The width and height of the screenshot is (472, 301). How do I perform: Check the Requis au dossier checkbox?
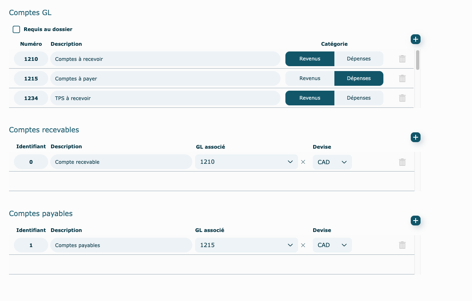coord(16,29)
